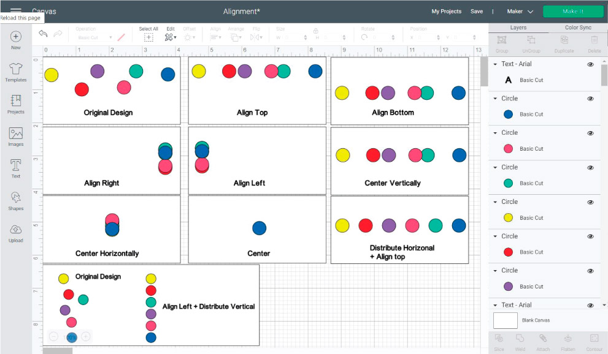Image resolution: width=608 pixels, height=354 pixels.
Task: Click the size lock icon
Action: 315,31
